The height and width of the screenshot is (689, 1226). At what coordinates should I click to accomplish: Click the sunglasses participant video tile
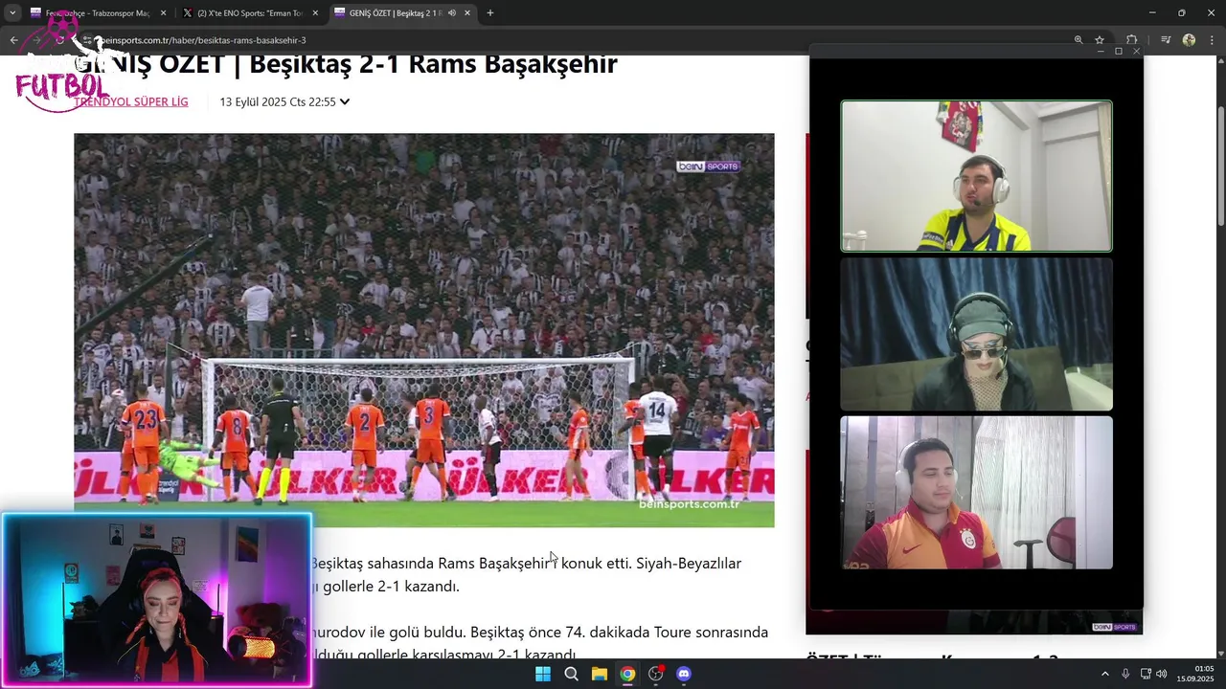977,334
